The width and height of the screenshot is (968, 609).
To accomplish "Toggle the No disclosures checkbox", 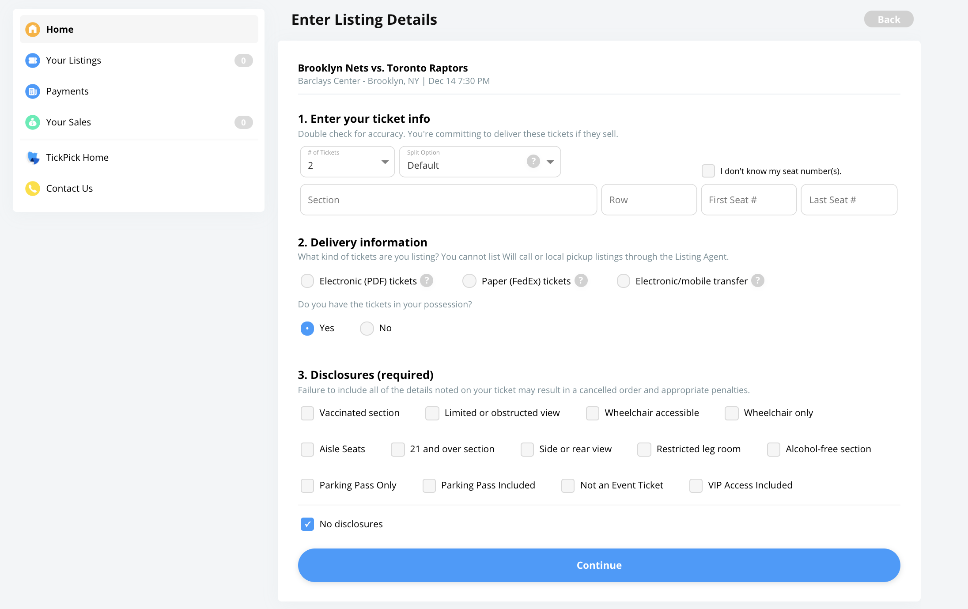I will point(307,524).
